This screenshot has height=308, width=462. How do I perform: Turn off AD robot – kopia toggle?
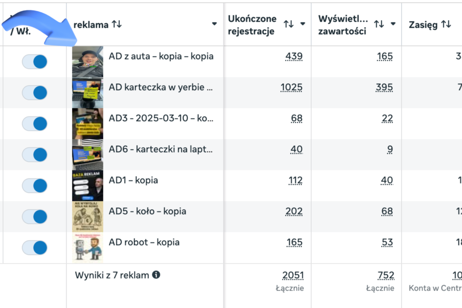tap(35, 248)
